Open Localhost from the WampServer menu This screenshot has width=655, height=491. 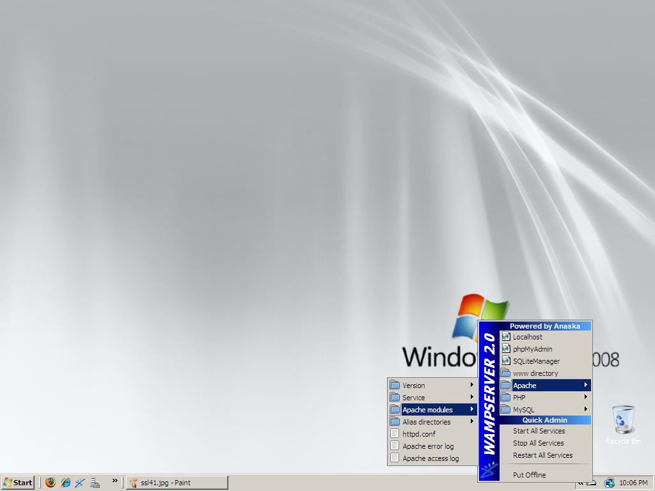click(527, 337)
